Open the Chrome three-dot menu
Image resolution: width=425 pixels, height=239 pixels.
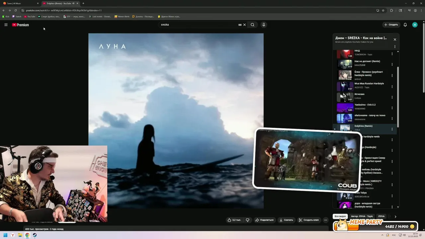tap(421, 10)
